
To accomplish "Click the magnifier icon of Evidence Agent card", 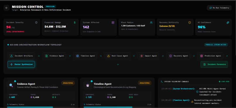I will click(11, 85).
